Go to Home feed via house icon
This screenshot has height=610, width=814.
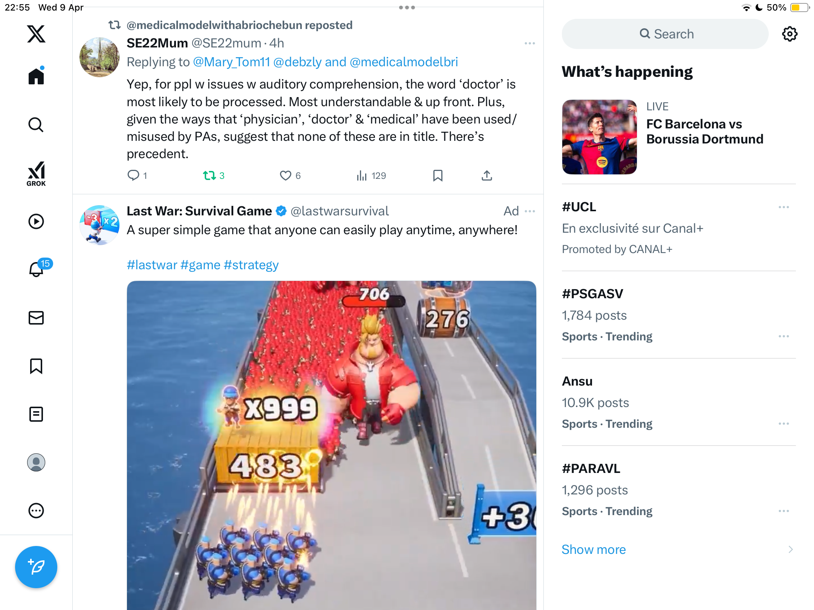tap(36, 76)
